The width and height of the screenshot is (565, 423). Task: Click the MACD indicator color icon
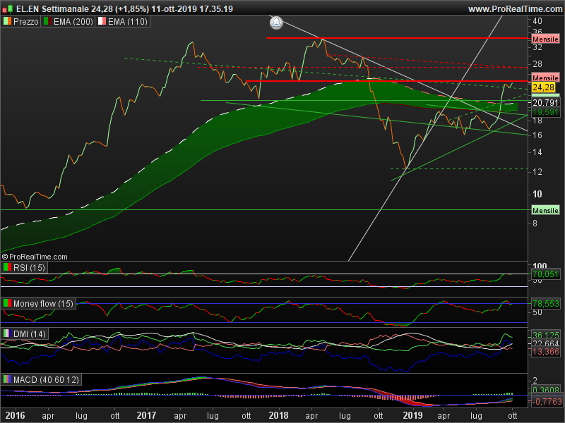(x=7, y=379)
